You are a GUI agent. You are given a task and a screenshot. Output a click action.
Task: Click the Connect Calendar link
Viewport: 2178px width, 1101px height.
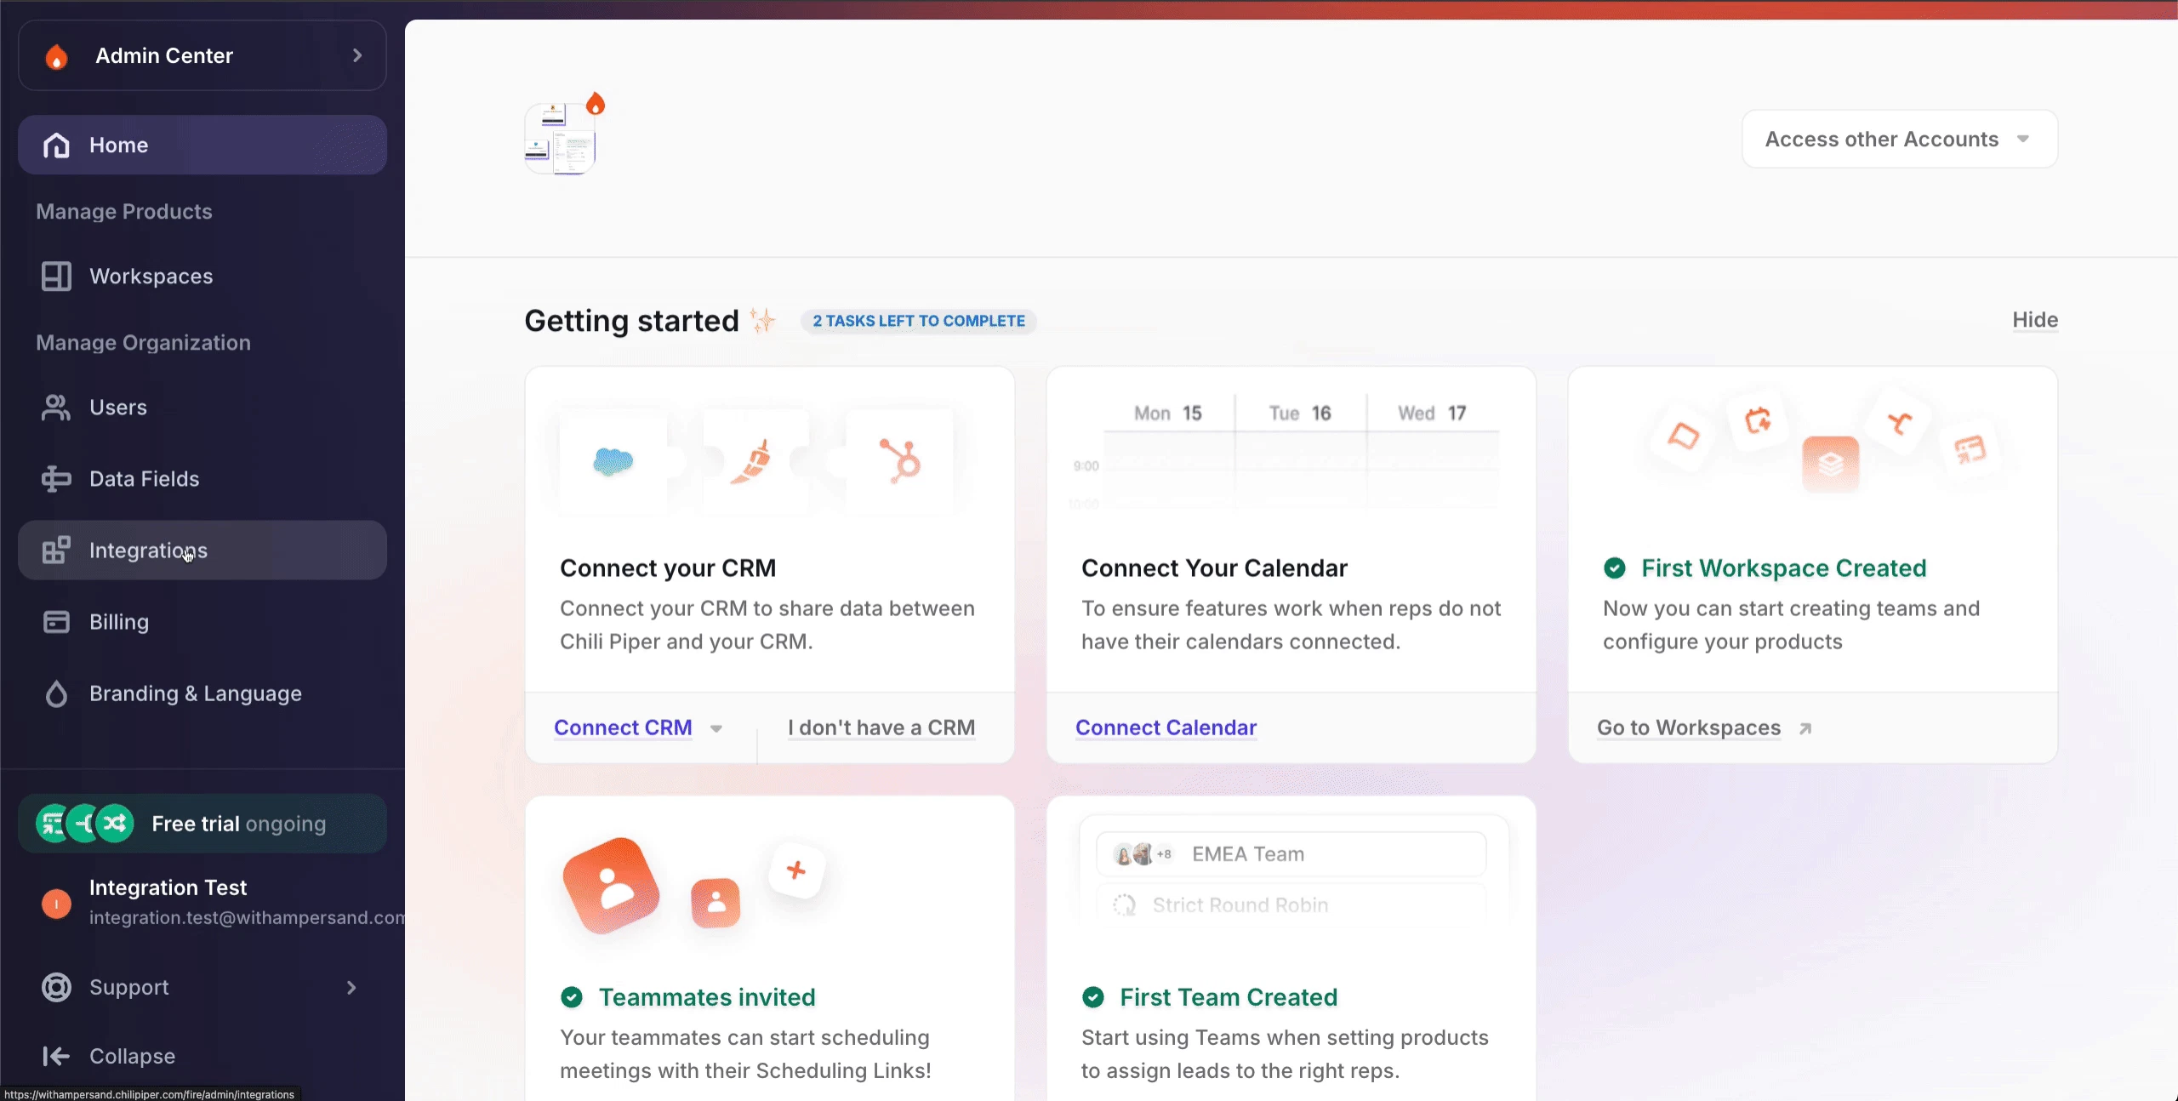click(1166, 727)
